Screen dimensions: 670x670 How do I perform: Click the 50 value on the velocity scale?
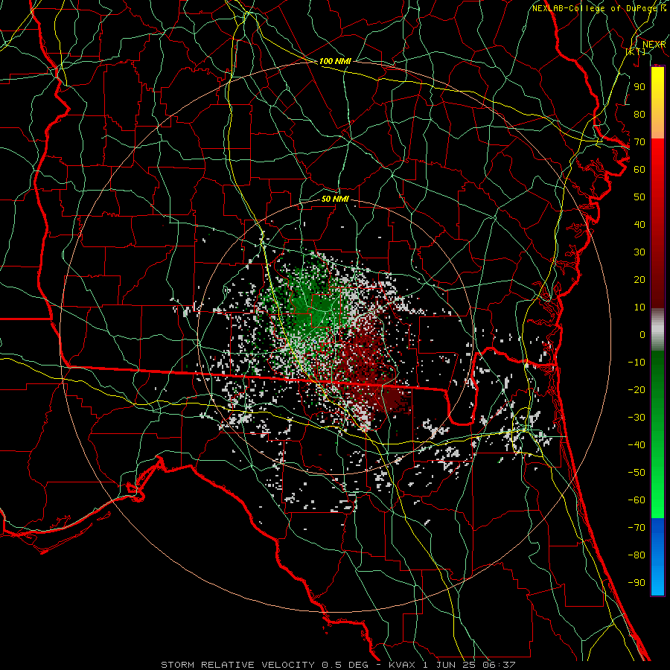pyautogui.click(x=639, y=197)
